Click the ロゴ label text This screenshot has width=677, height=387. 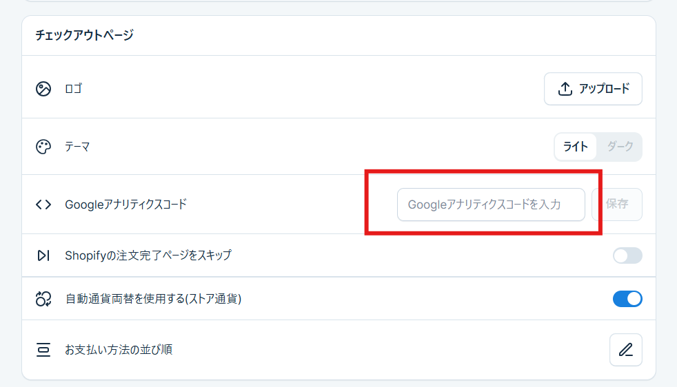tap(73, 89)
